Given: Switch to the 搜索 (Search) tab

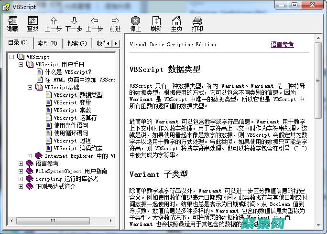Looking at the screenshot, I should pos(76,43).
